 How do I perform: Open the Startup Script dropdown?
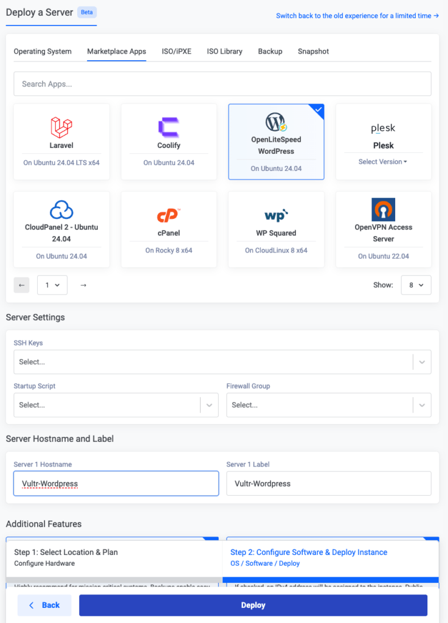coord(116,405)
